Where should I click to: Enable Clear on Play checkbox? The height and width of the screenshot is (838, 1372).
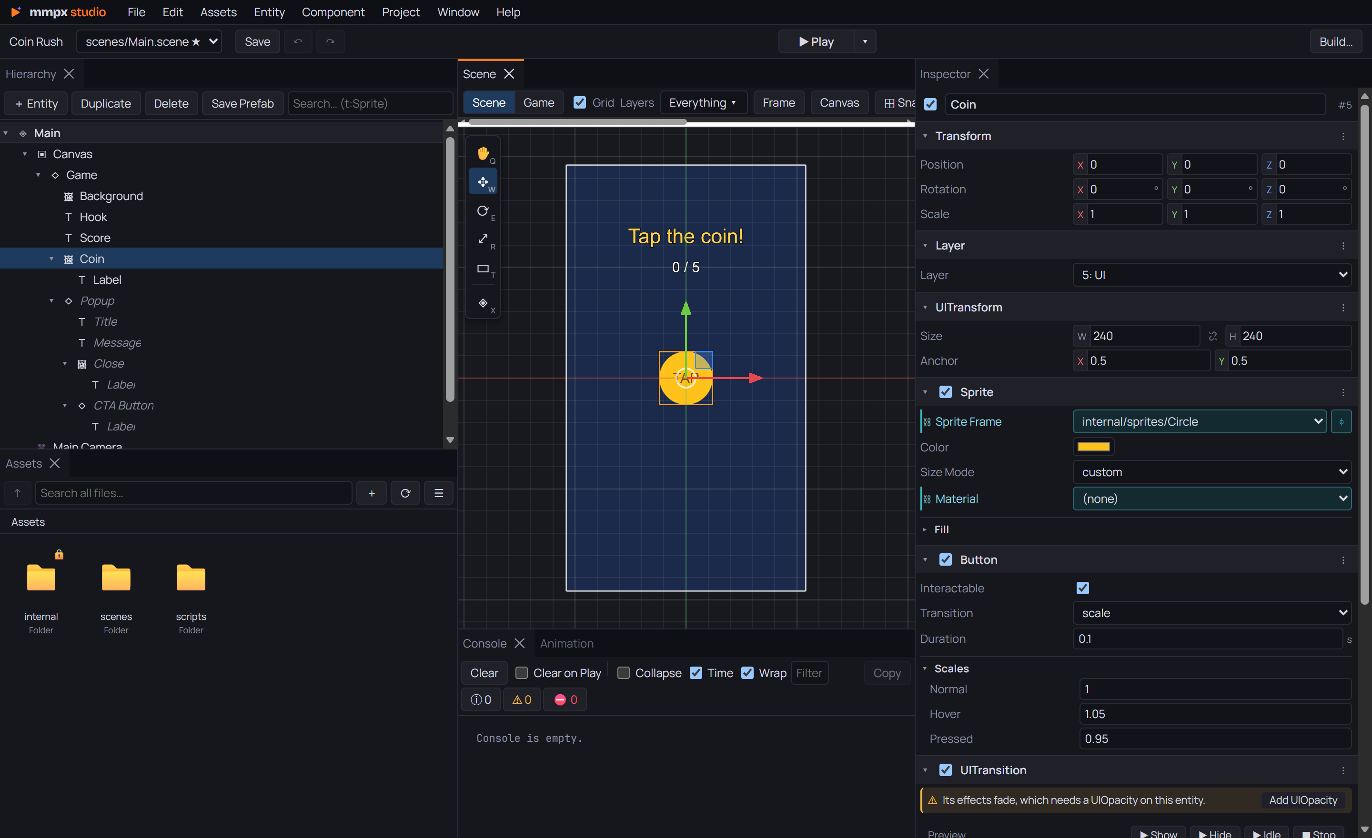point(521,673)
